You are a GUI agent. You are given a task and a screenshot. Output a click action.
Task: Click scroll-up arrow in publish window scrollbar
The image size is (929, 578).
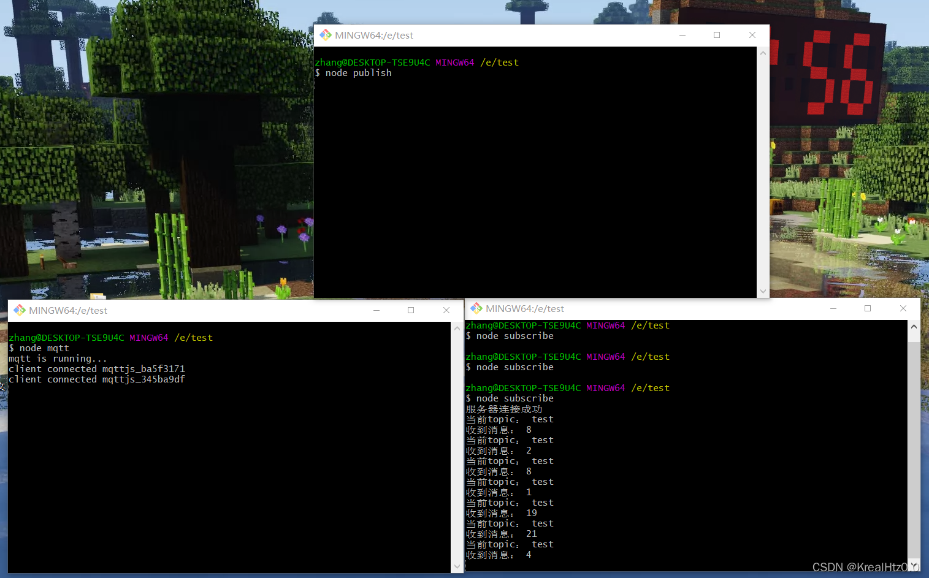point(763,53)
